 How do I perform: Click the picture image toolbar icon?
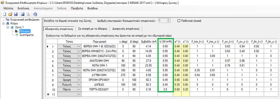[23, 14]
